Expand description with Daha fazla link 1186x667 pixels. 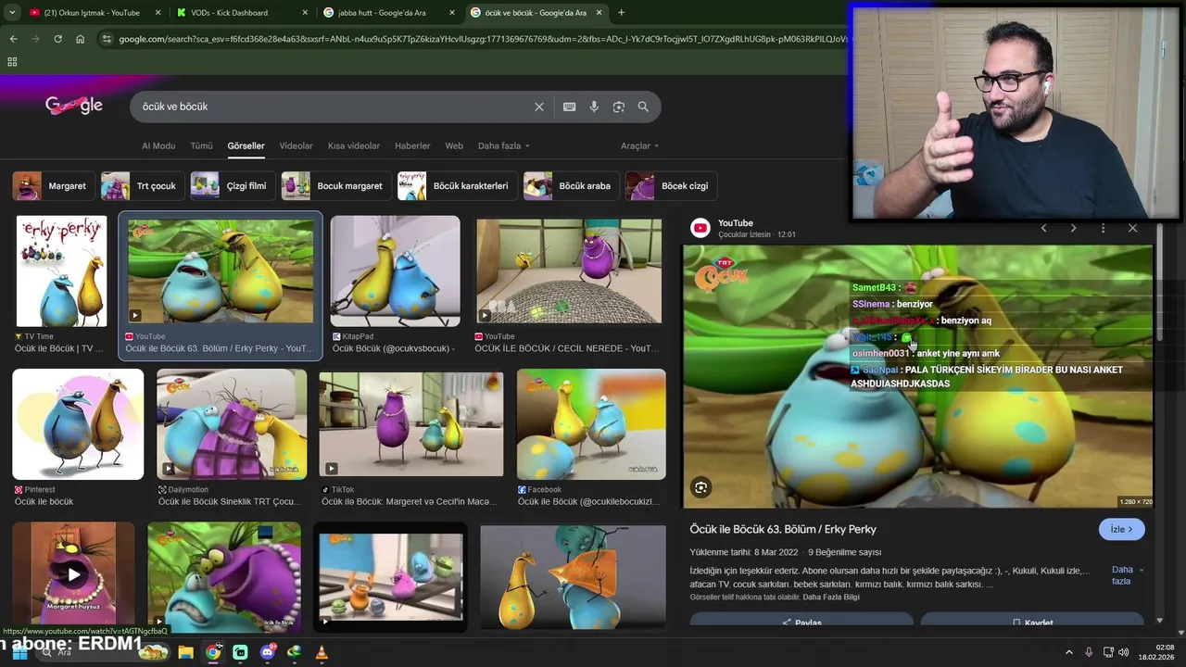(1127, 575)
